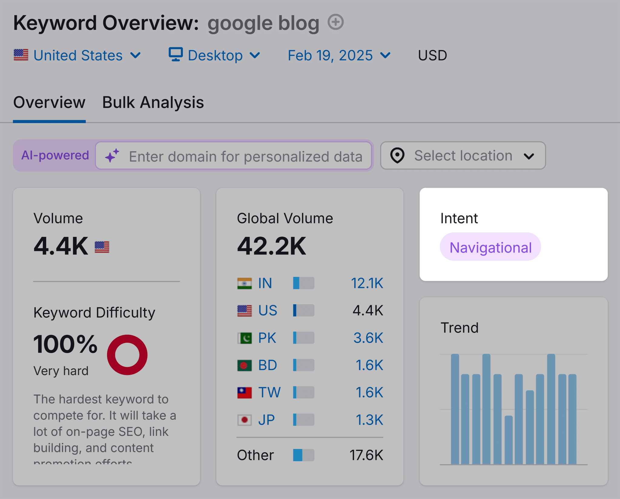Open the United States country dropdown
Screen dimensions: 620x499
pyautogui.click(x=77, y=55)
